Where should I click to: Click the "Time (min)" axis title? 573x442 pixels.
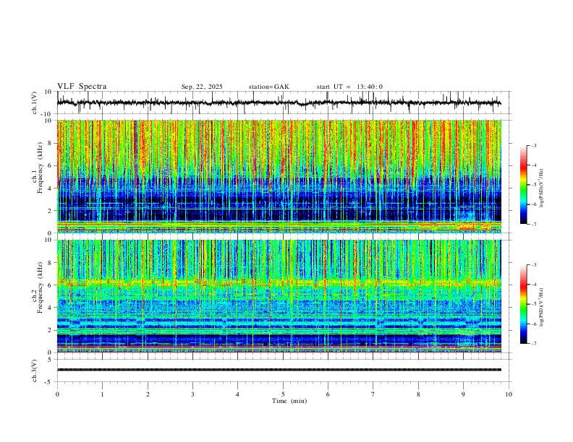[x=289, y=401]
